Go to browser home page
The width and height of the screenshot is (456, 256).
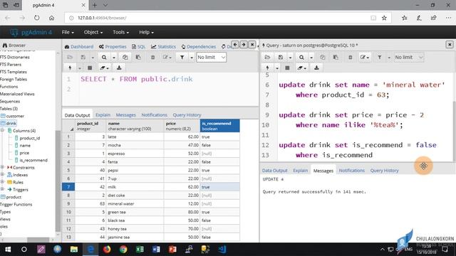click(x=51, y=18)
